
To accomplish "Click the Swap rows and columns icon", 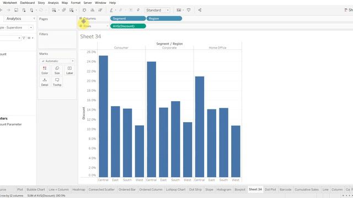I will (x=84, y=10).
